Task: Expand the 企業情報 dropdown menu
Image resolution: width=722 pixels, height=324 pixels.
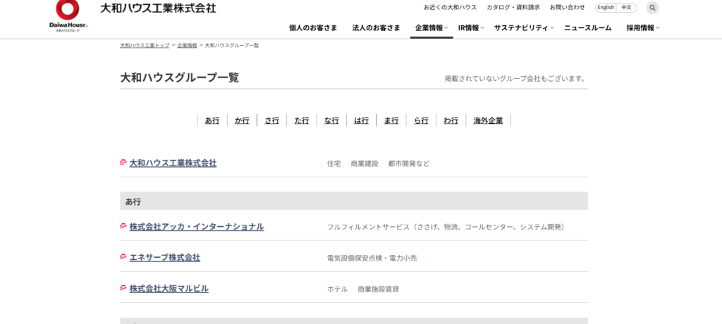Action: [x=432, y=28]
